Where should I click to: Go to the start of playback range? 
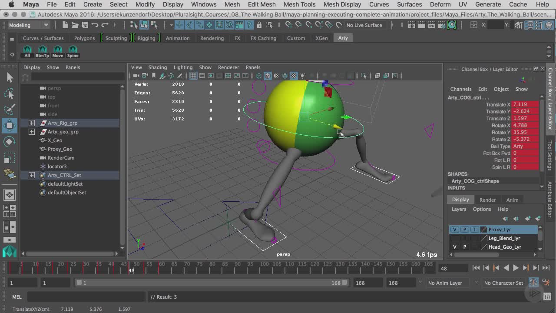point(476,268)
